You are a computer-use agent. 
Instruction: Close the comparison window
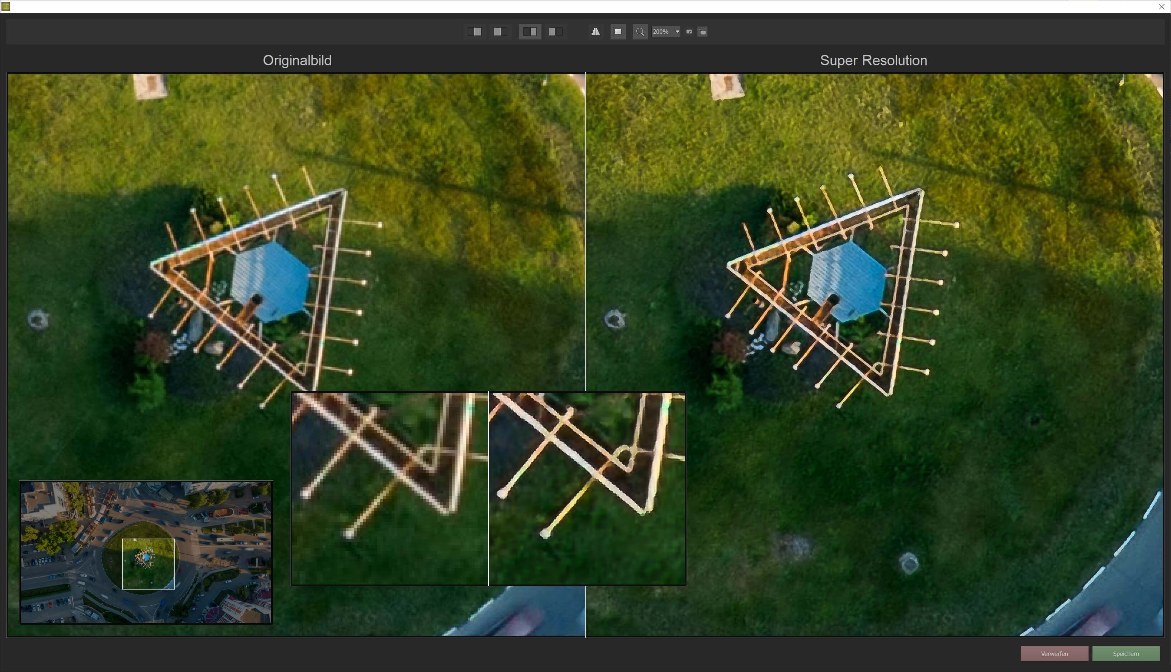click(1161, 6)
